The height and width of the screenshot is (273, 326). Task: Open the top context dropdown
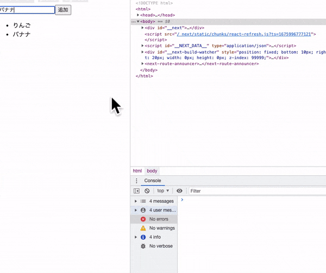(163, 191)
